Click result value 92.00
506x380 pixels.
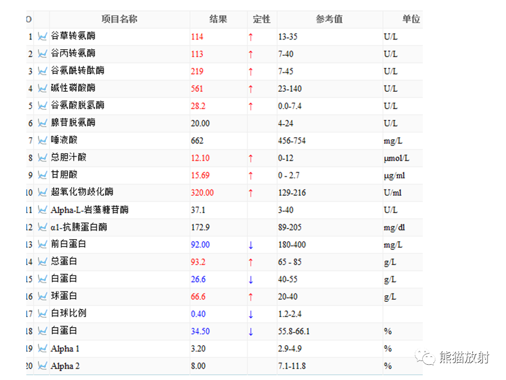(x=200, y=244)
